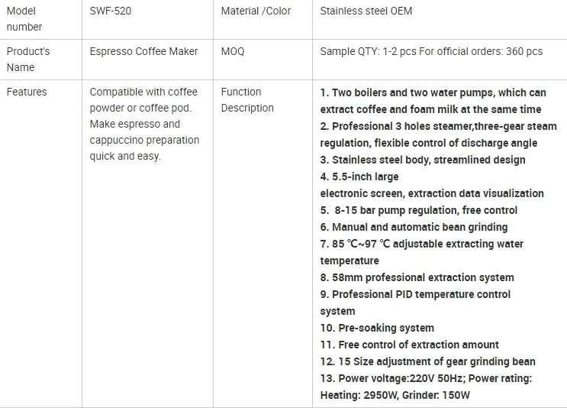
Task: Select the 'Espresso Coffee Maker' cell
Action: (143, 51)
